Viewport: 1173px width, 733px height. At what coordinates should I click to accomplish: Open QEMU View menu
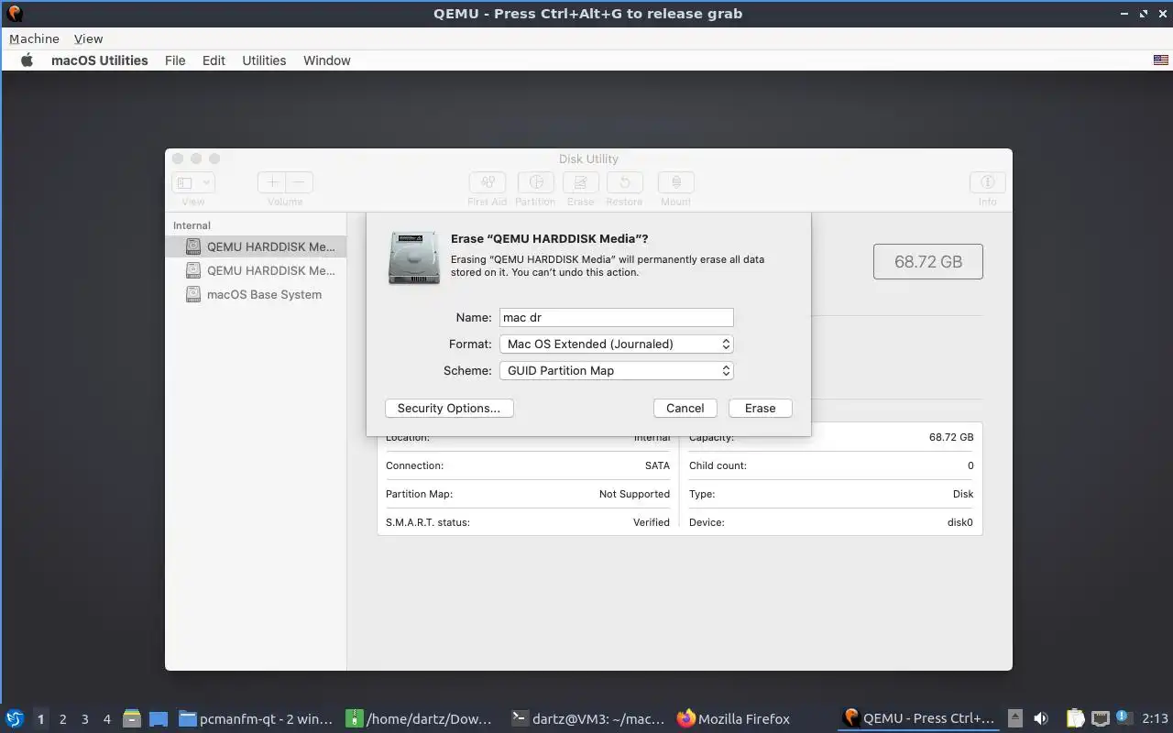pos(88,38)
